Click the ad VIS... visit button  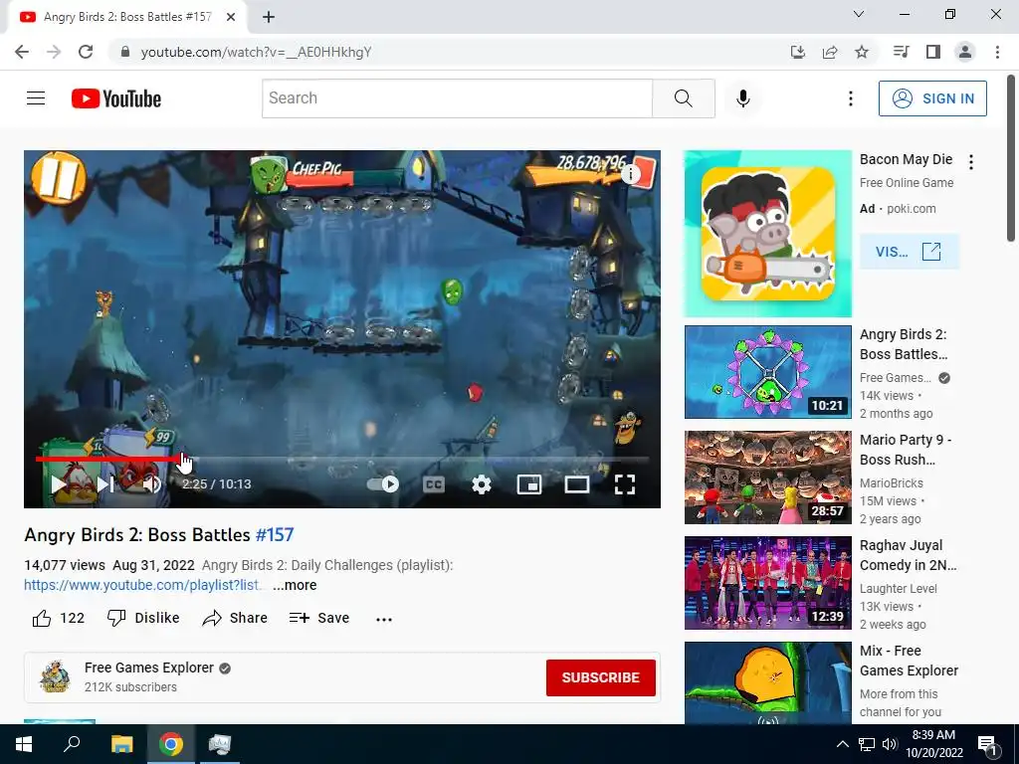click(x=909, y=252)
